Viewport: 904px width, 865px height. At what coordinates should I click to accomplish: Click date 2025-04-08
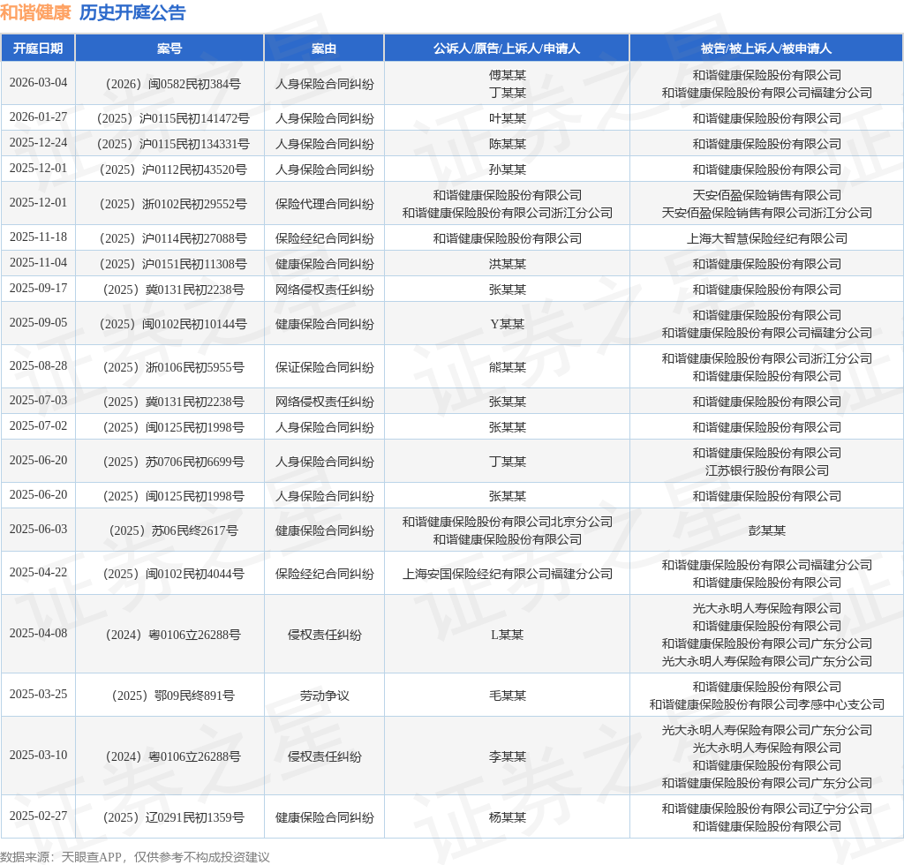coord(38,634)
